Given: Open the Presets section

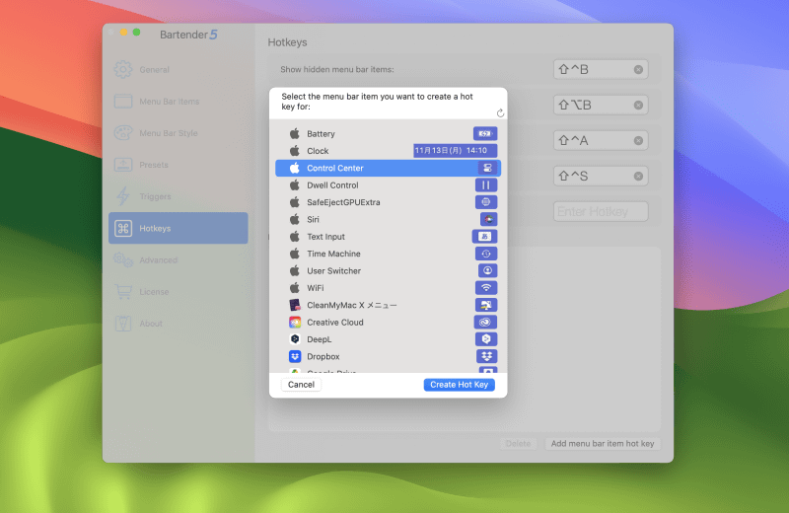Looking at the screenshot, I should pyautogui.click(x=179, y=165).
